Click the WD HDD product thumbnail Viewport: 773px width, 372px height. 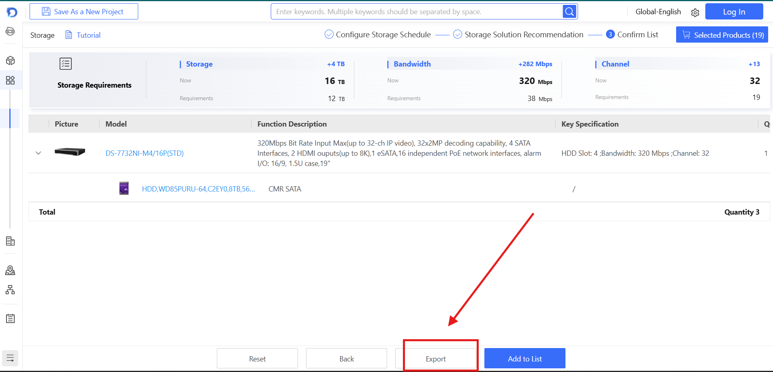pyautogui.click(x=124, y=189)
